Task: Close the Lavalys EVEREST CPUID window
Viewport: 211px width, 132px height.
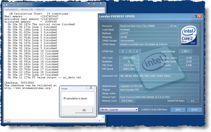Action: (200, 16)
